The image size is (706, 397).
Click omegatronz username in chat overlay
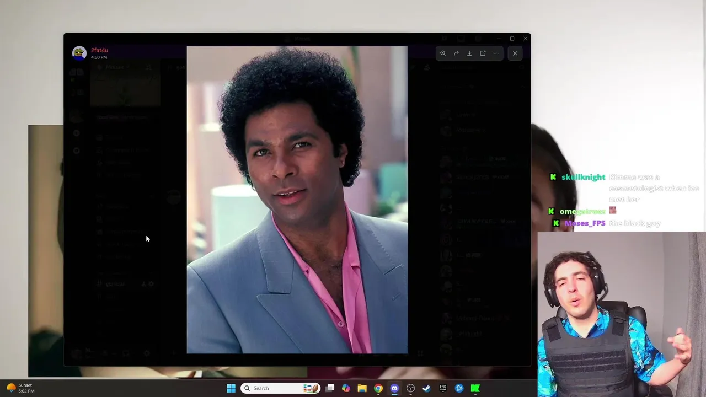pyautogui.click(x=582, y=212)
